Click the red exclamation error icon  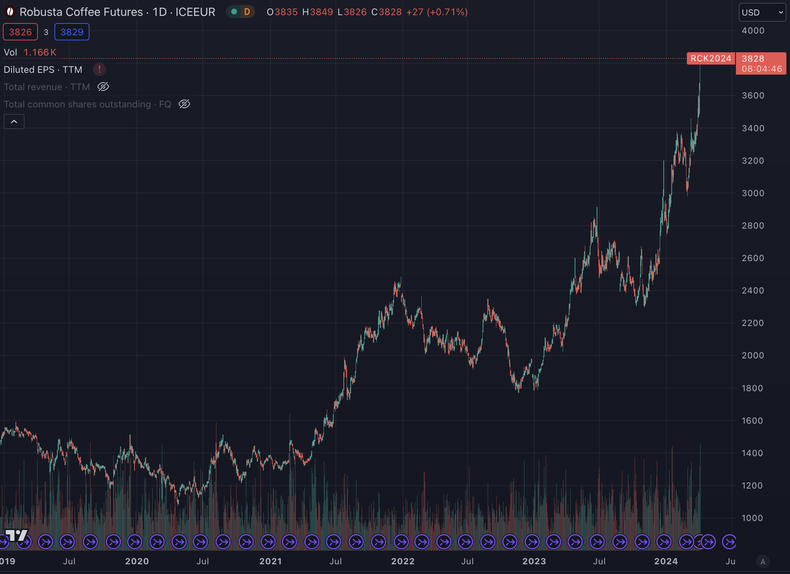coord(99,69)
